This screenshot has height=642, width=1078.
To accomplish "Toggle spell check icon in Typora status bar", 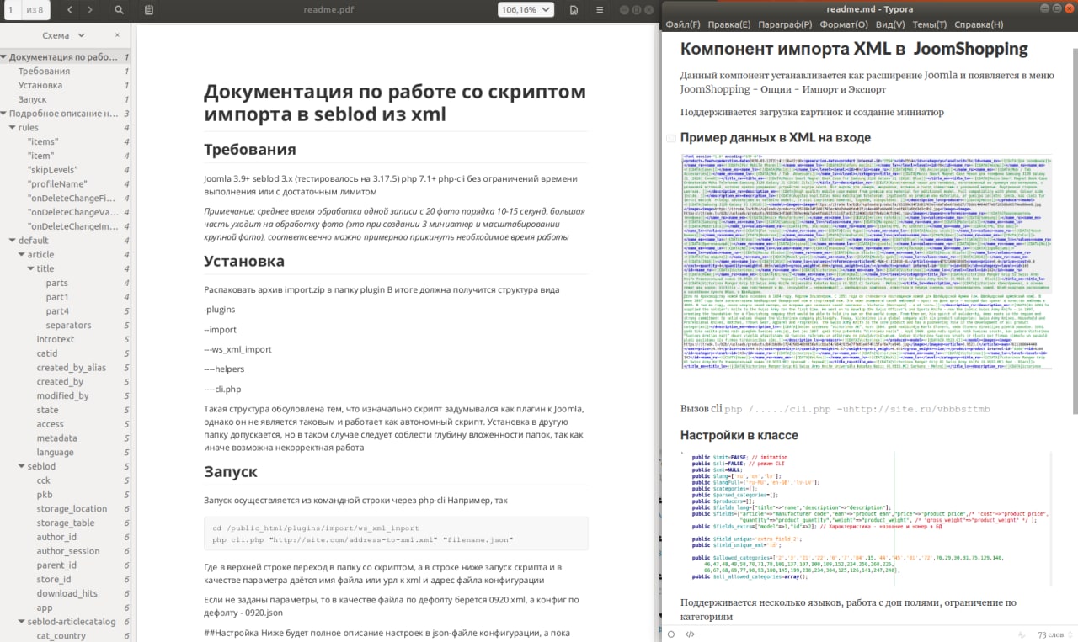I will tap(1021, 634).
